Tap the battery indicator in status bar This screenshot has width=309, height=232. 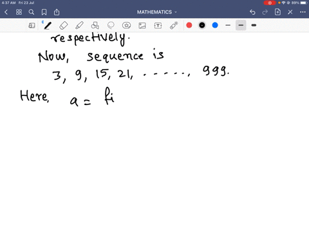[x=304, y=3]
